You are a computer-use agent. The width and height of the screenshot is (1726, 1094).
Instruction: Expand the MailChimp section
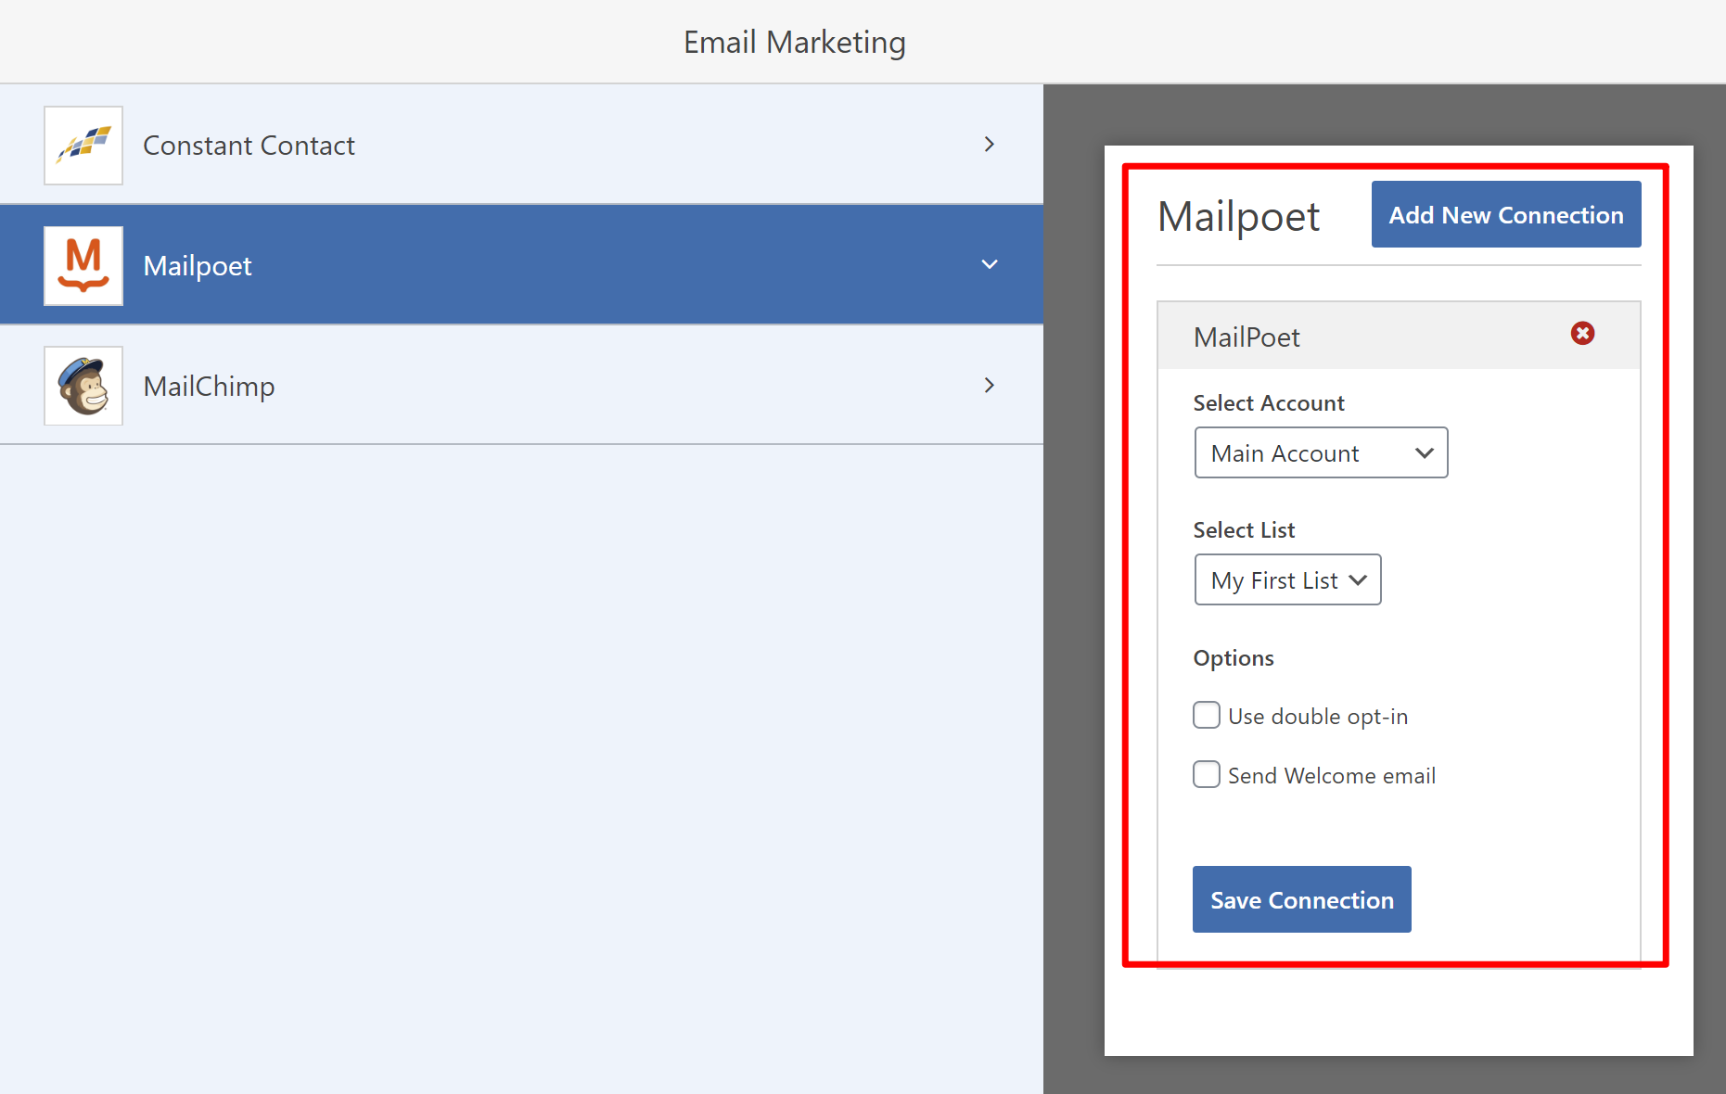[989, 386]
